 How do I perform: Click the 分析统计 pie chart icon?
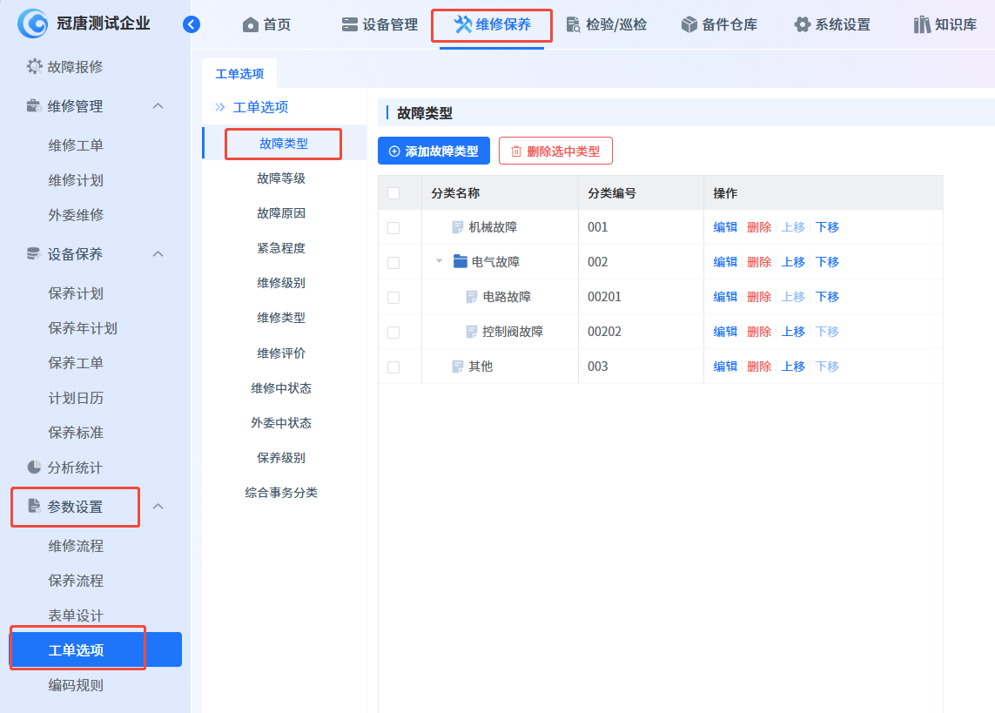point(35,467)
